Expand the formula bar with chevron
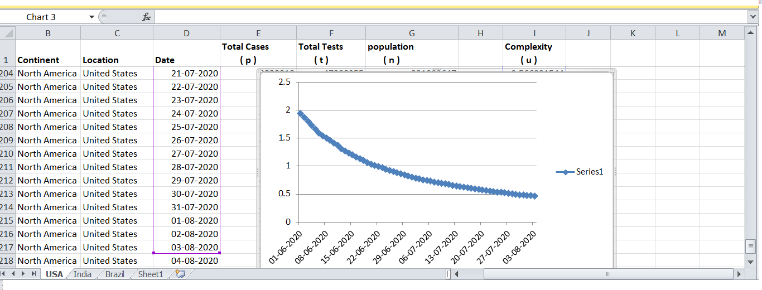This screenshot has width=762, height=290. point(753,17)
